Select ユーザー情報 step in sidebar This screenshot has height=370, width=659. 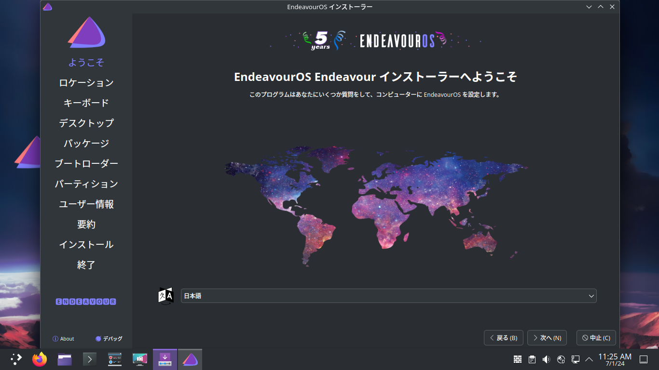coord(86,204)
